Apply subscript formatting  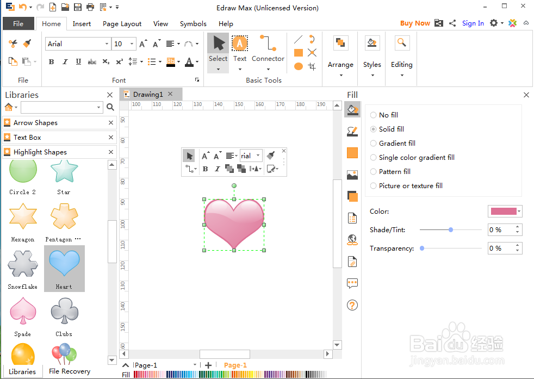[106, 61]
